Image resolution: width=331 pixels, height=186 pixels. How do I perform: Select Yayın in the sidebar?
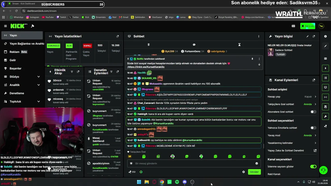[22, 35]
